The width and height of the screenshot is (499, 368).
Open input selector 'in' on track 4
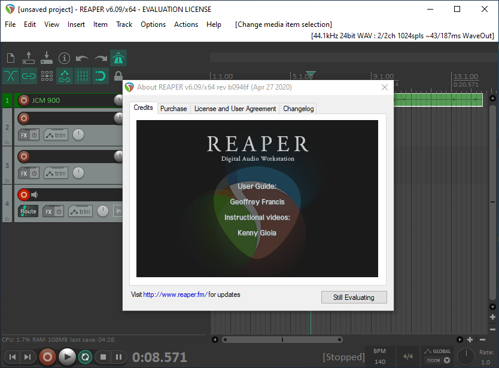pyautogui.click(x=118, y=211)
